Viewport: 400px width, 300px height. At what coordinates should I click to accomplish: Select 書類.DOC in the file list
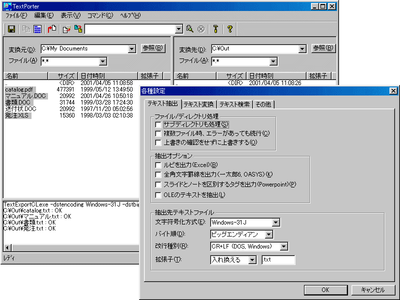tap(18, 102)
